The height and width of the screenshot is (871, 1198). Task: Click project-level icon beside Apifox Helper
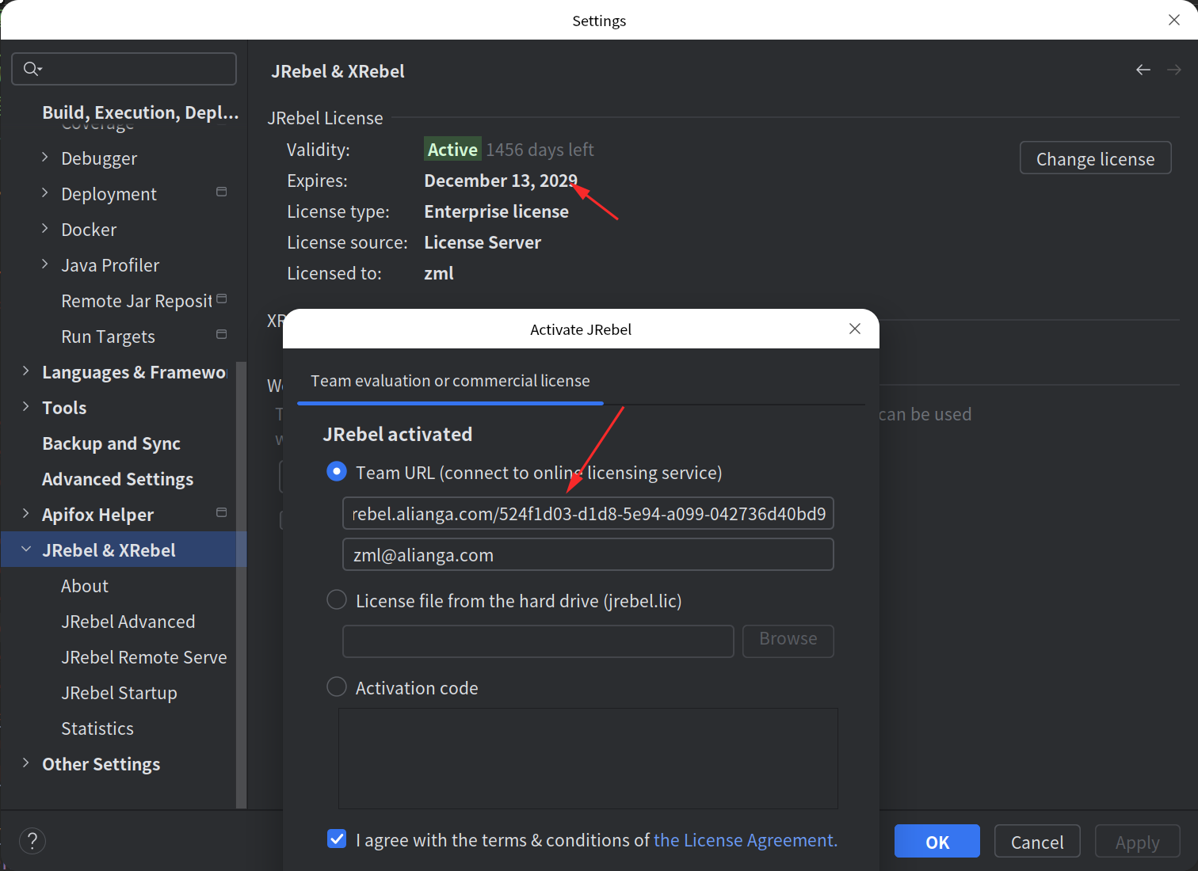[x=222, y=513]
